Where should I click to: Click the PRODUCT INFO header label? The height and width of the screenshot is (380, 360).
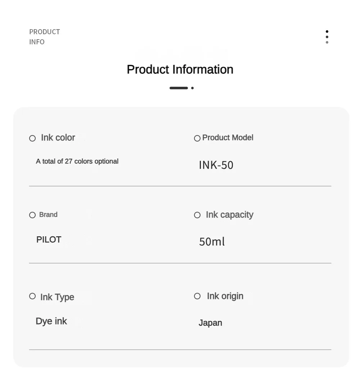44,37
